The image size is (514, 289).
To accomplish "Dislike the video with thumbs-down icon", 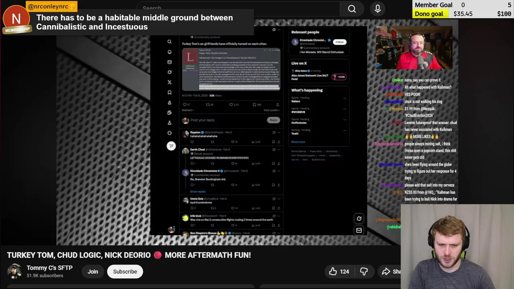I will (364, 272).
